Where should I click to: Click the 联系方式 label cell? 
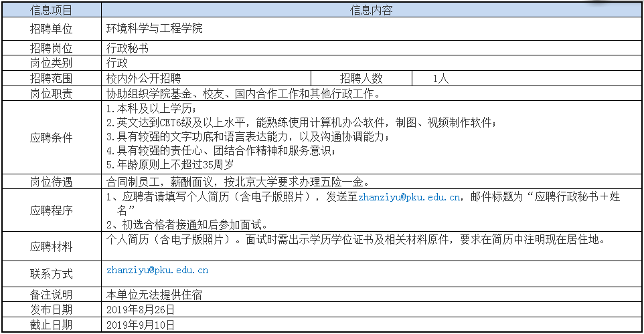tap(52, 274)
